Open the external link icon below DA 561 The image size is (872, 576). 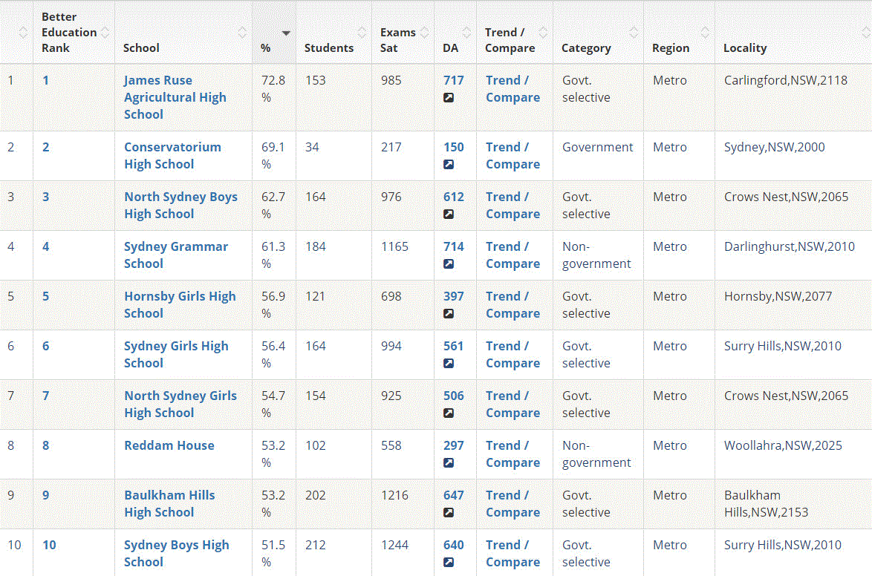(449, 364)
